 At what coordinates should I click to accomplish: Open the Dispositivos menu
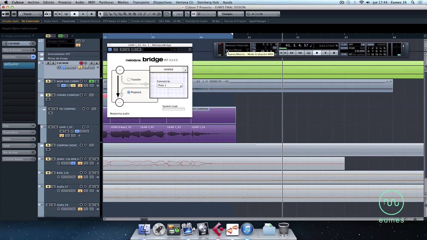pyautogui.click(x=162, y=2)
